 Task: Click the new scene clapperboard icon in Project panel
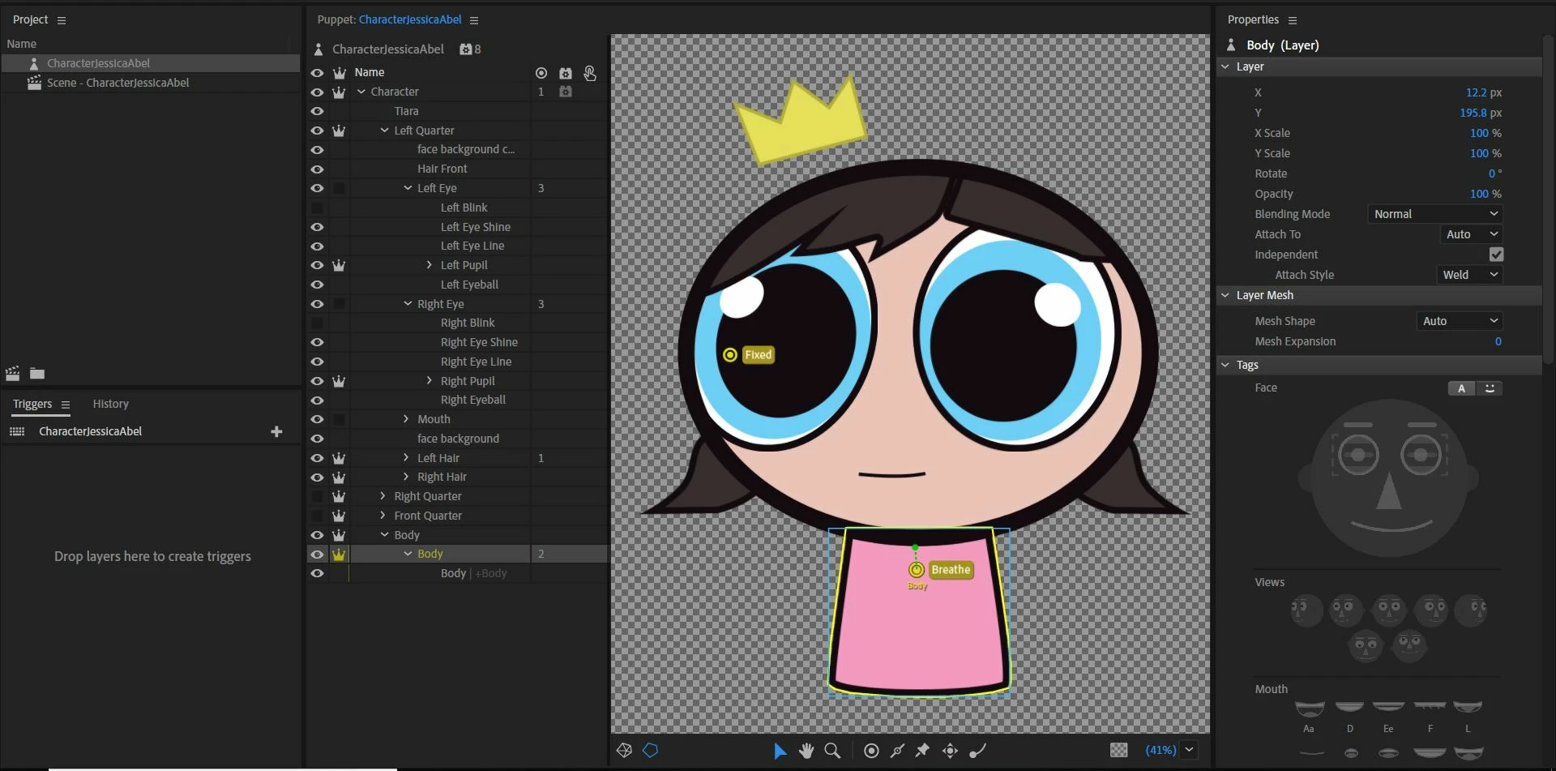point(12,373)
